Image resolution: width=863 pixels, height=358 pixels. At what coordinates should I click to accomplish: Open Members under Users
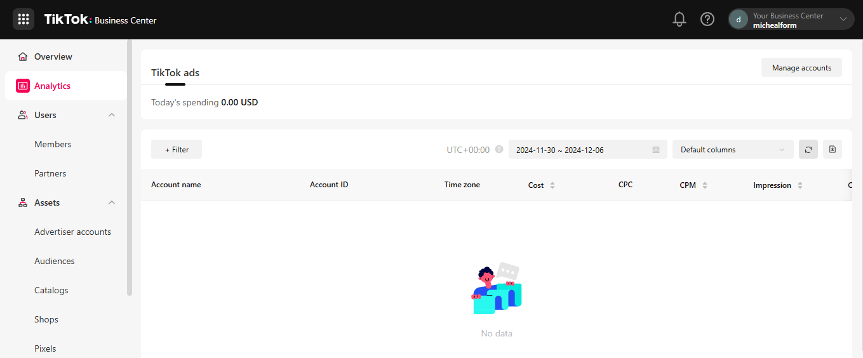[x=53, y=144]
